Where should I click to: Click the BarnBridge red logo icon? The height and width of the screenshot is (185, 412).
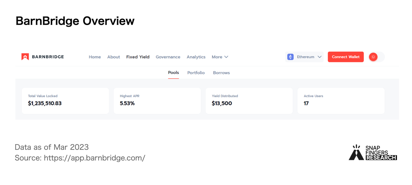pos(25,57)
